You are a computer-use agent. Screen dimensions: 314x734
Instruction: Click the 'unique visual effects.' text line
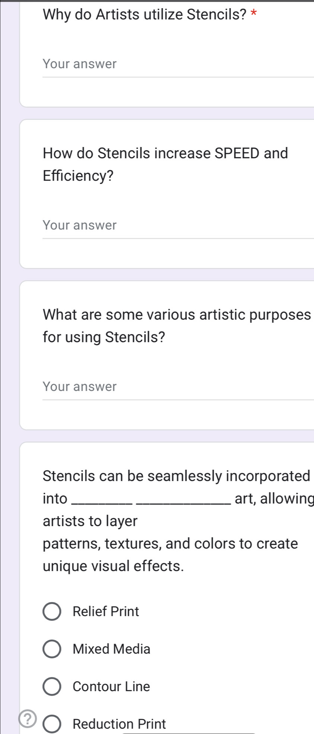coord(113,566)
